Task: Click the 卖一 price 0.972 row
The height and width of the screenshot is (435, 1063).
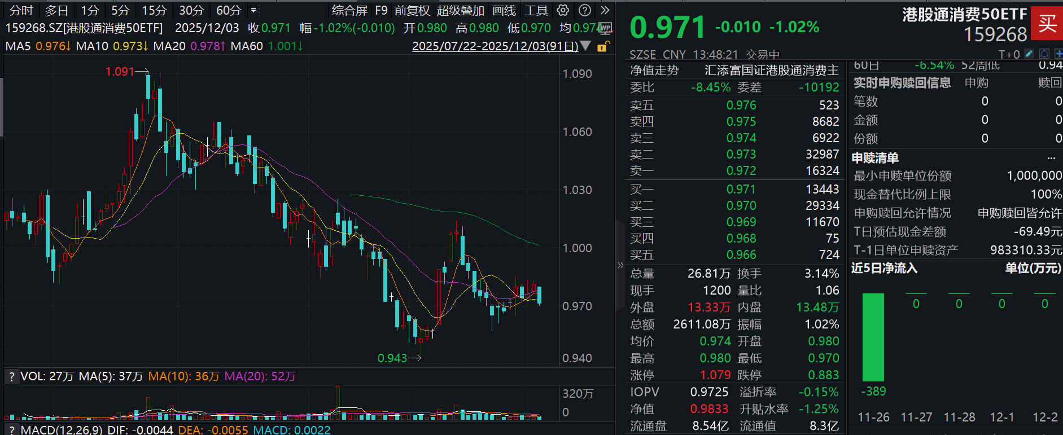Action: (x=734, y=170)
